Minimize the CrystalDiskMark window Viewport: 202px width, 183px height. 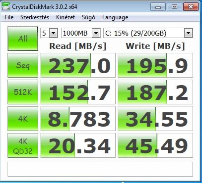(x=158, y=7)
